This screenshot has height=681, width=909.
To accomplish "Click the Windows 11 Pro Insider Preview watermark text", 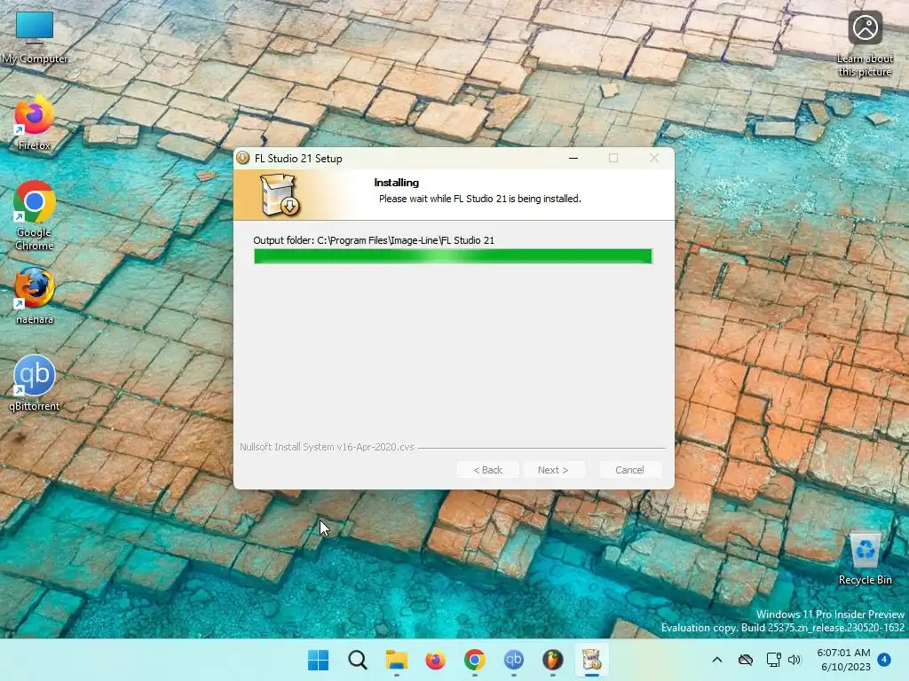I will click(x=830, y=614).
